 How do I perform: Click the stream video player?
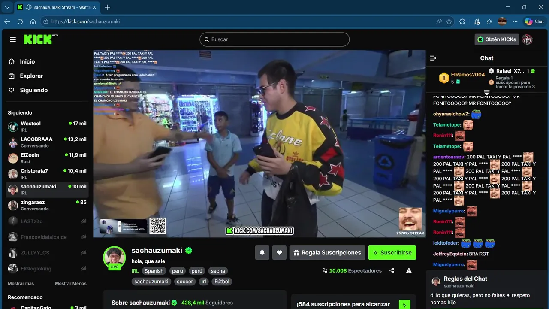pyautogui.click(x=259, y=144)
